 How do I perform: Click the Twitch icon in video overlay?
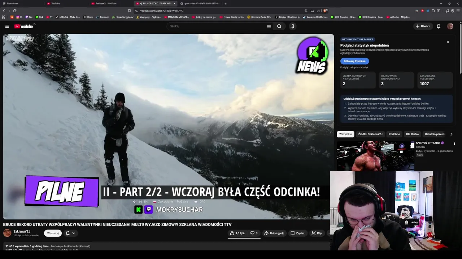pyautogui.click(x=148, y=210)
